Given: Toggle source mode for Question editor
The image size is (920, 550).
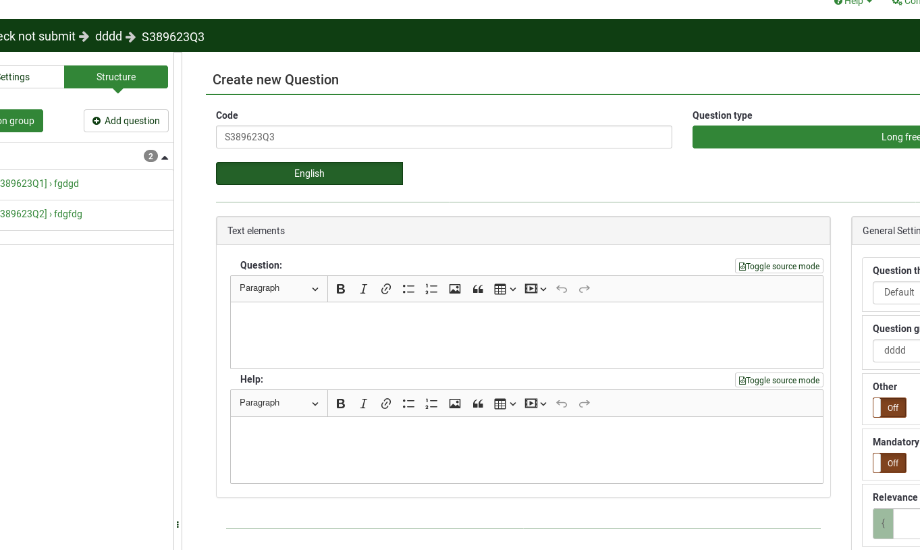Looking at the screenshot, I should point(779,267).
